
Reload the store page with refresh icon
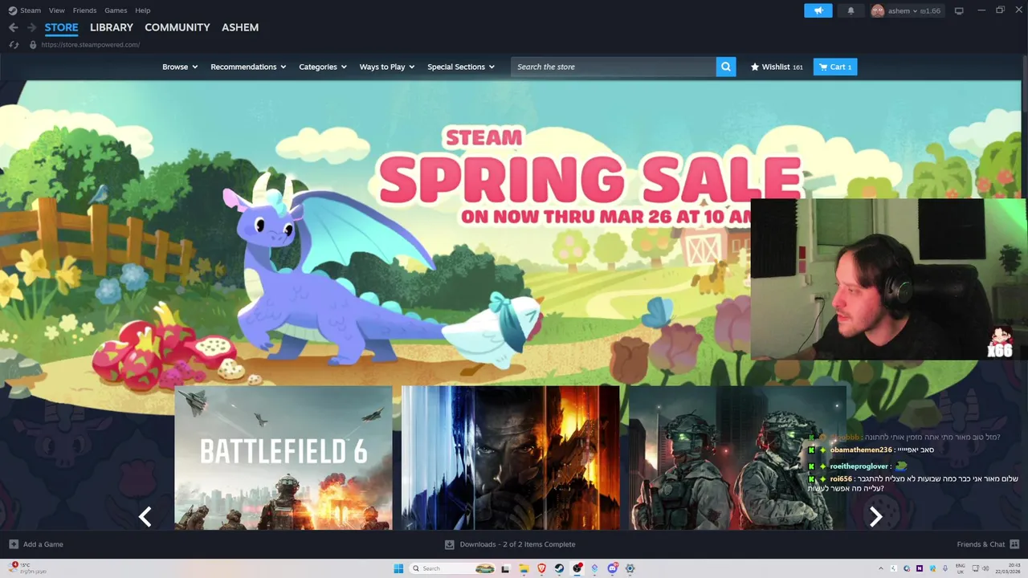tap(14, 45)
